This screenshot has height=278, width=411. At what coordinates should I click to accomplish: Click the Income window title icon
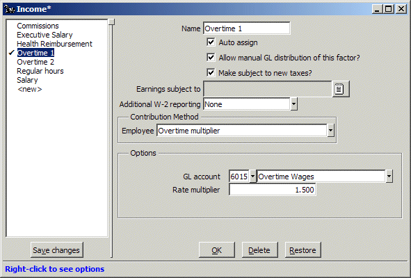(x=10, y=9)
